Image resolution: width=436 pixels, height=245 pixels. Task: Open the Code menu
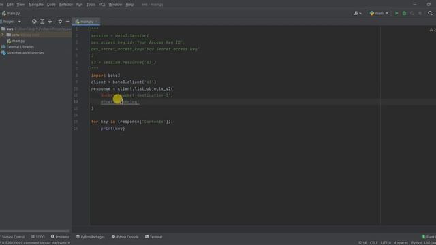click(51, 5)
